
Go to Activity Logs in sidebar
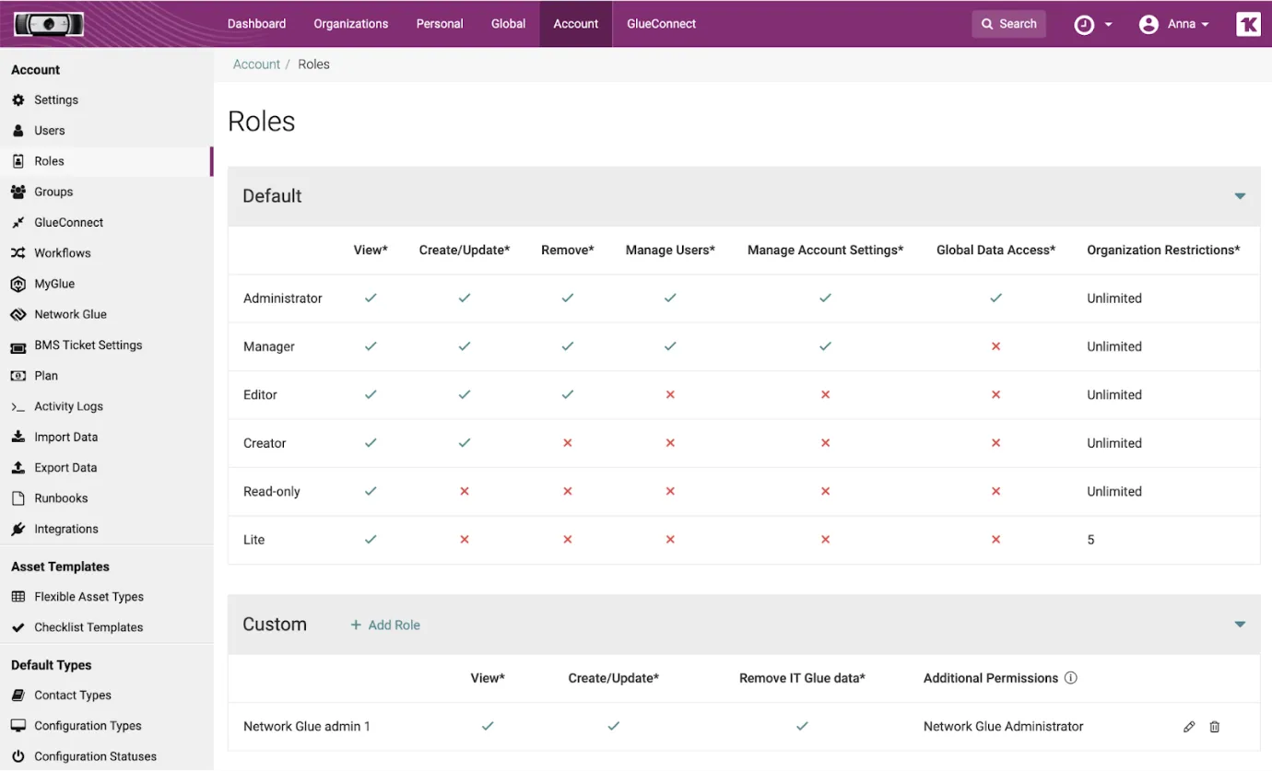pyautogui.click(x=68, y=406)
